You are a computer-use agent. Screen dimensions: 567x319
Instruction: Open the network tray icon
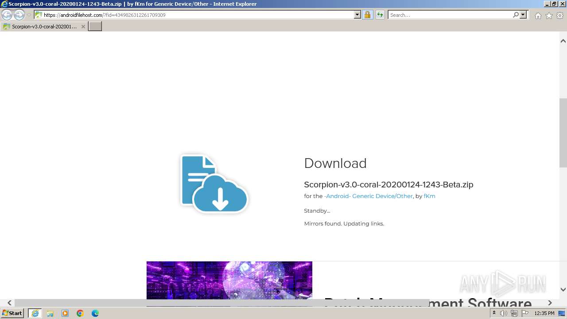(514, 313)
